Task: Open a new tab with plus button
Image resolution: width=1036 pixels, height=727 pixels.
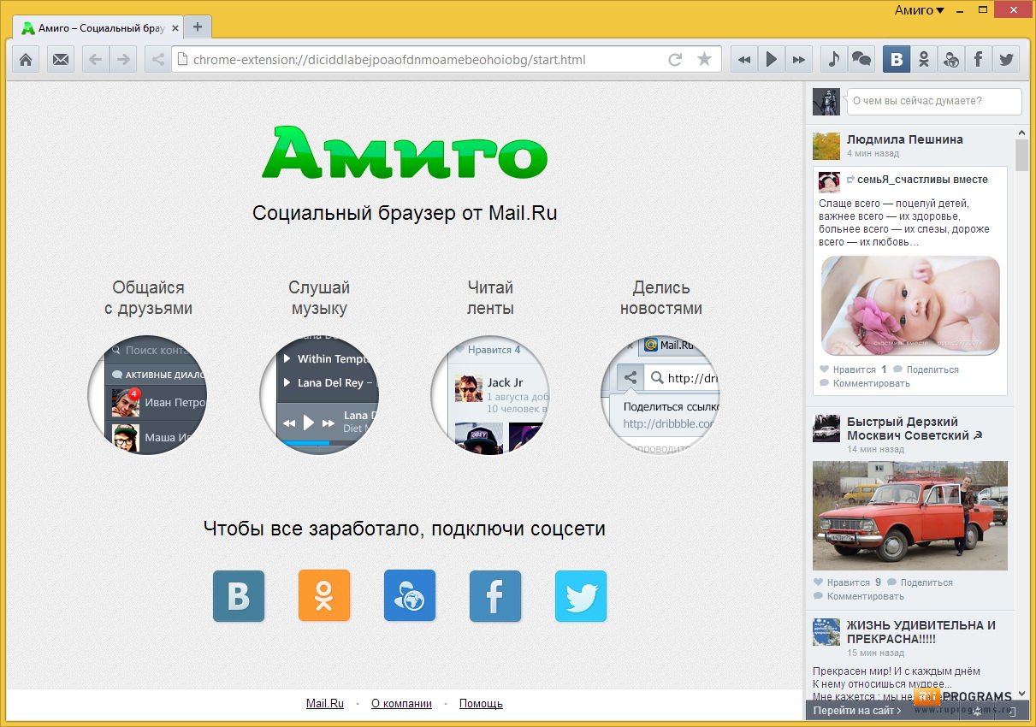Action: click(198, 27)
